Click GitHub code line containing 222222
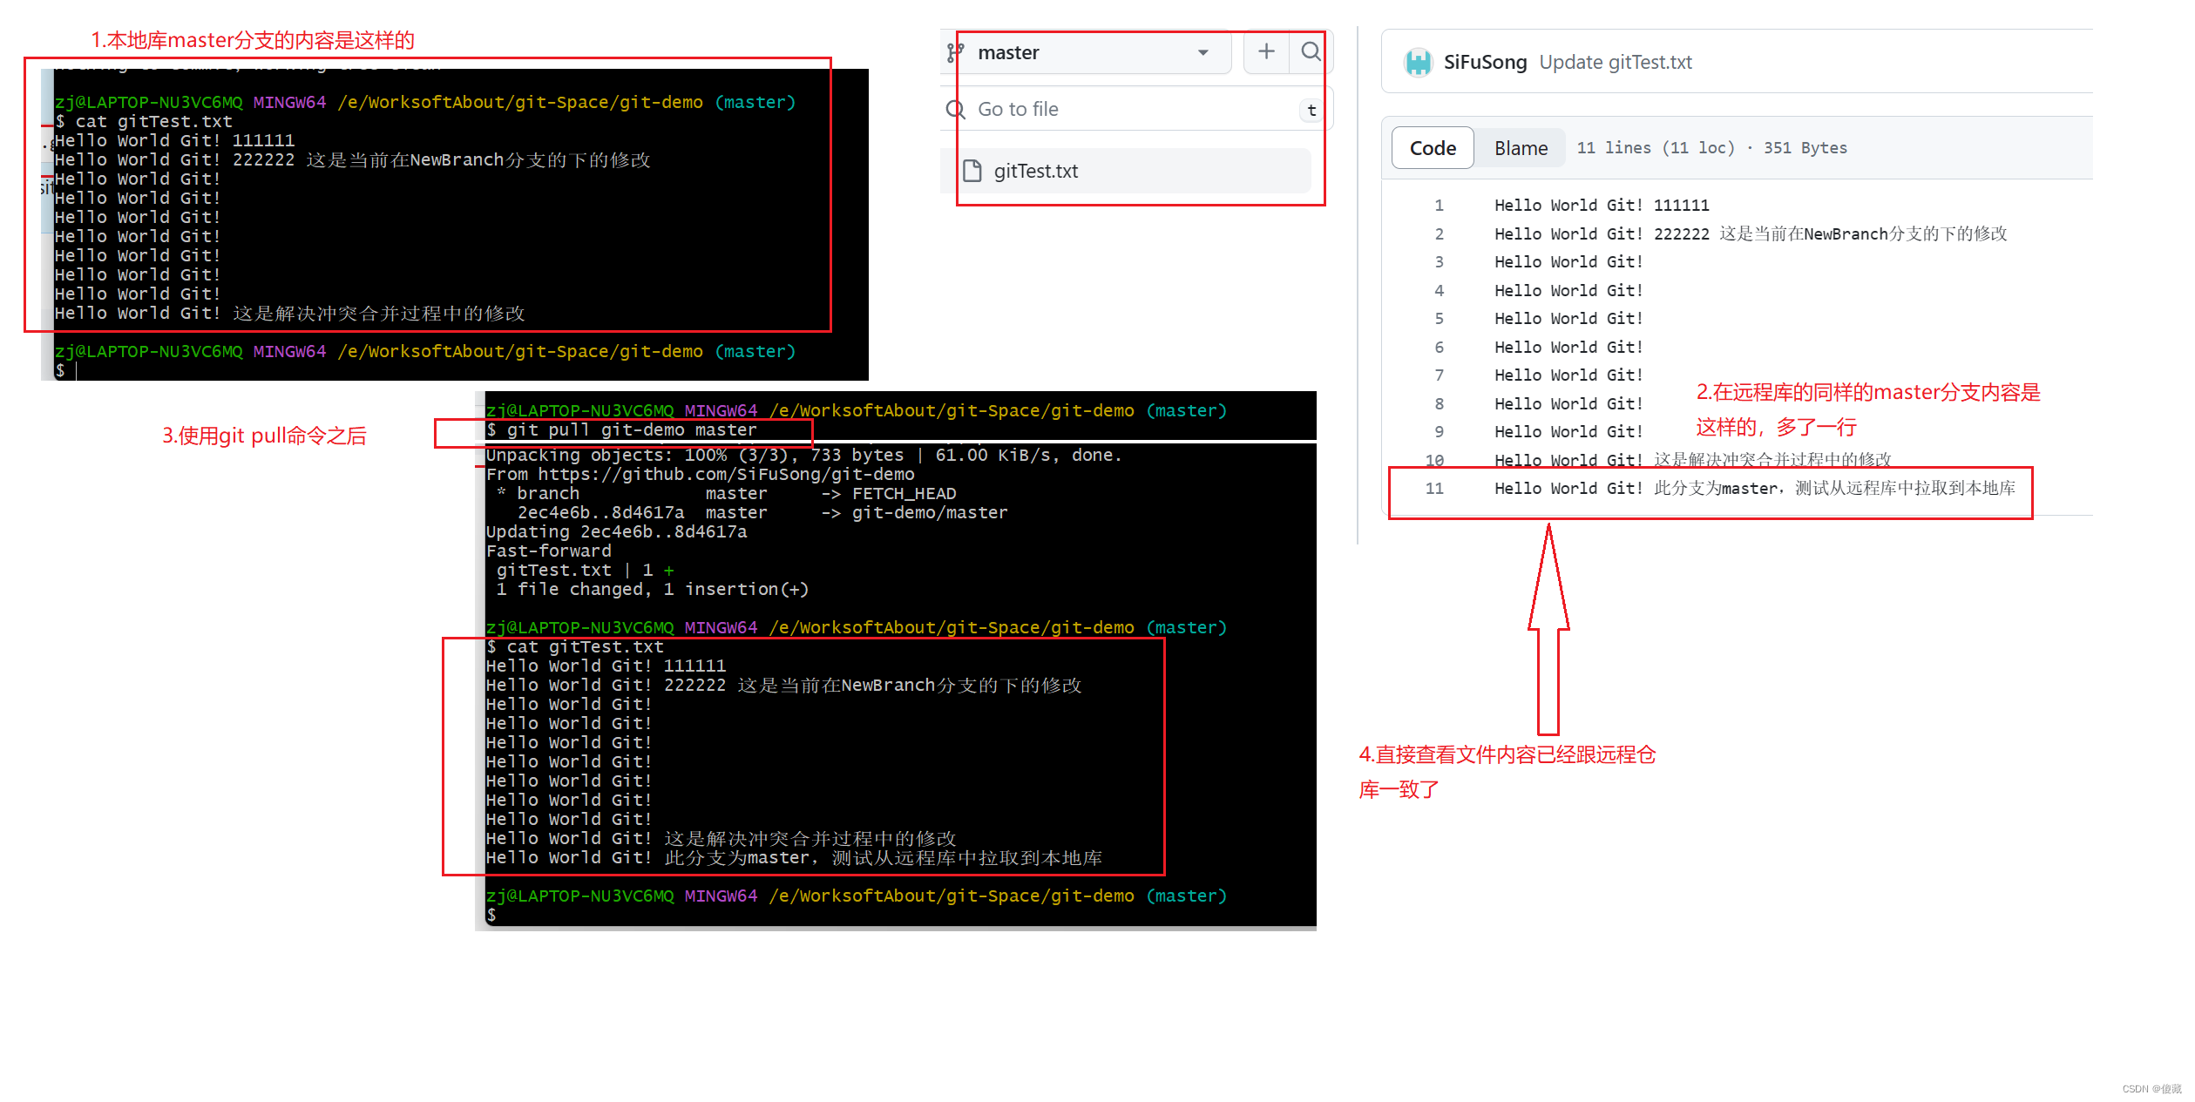2195x1102 pixels. click(x=1750, y=233)
